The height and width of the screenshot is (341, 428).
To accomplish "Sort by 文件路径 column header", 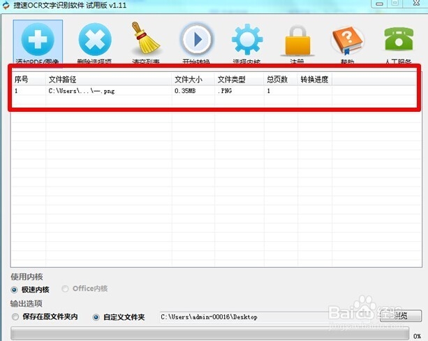I will tap(109, 80).
